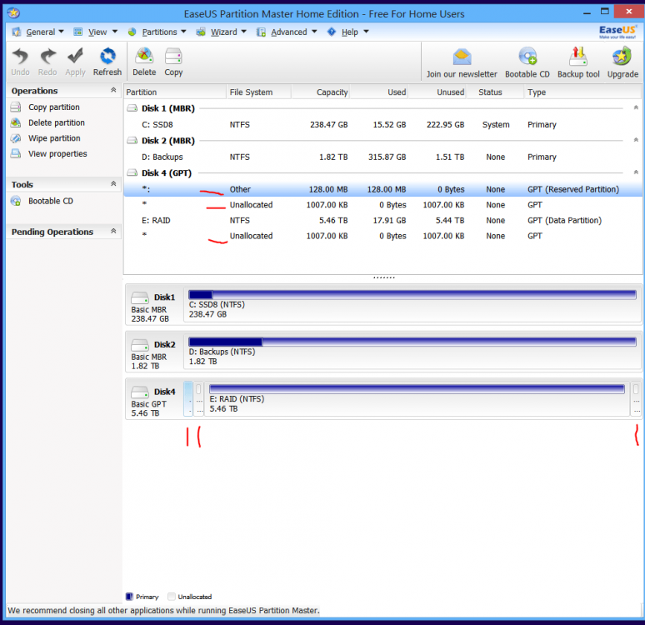Select the reserved partition block on Disk4
Screen dimensions: 645x625
(x=188, y=399)
